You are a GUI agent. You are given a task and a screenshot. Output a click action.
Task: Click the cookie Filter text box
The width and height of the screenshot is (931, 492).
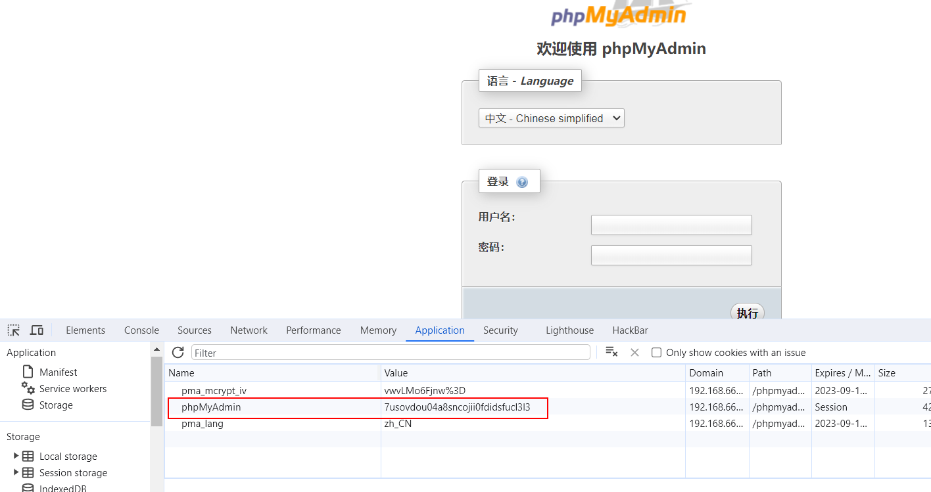[x=391, y=353]
